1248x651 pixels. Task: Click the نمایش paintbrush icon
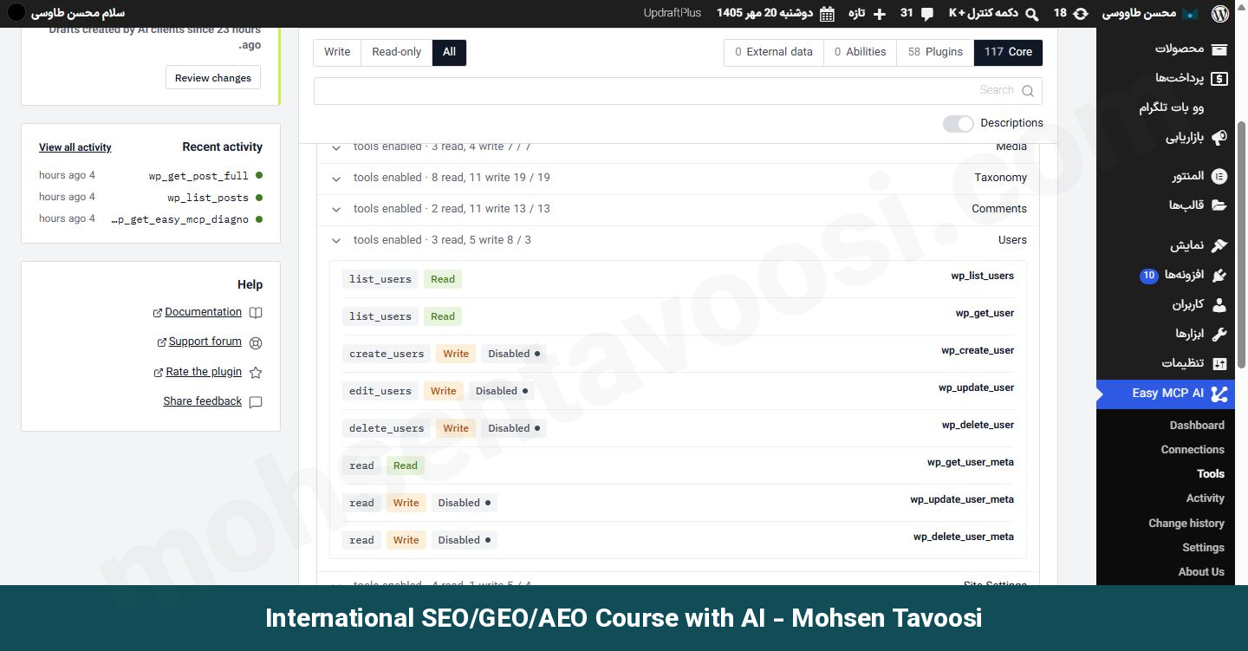(x=1219, y=245)
